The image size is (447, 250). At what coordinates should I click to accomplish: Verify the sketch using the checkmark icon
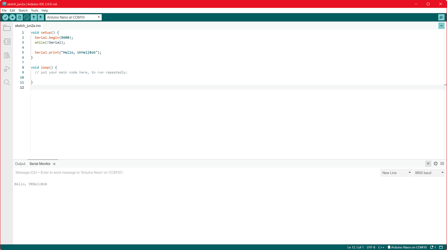click(x=5, y=17)
